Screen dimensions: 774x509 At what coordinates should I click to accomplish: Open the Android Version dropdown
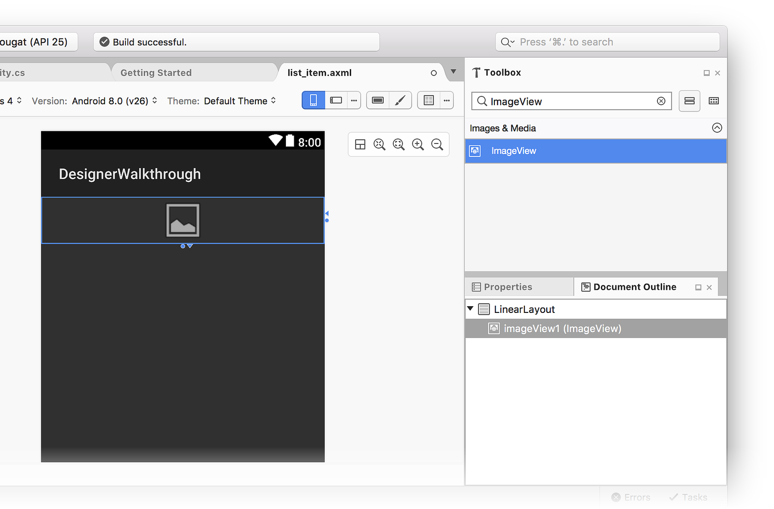115,101
